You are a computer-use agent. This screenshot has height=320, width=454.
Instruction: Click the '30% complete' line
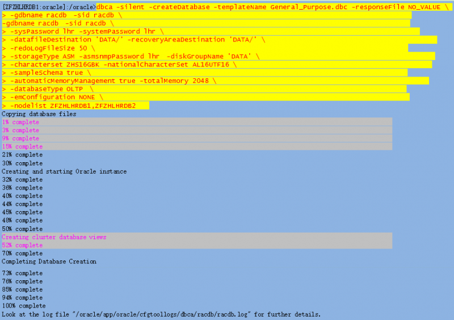tap(22, 163)
